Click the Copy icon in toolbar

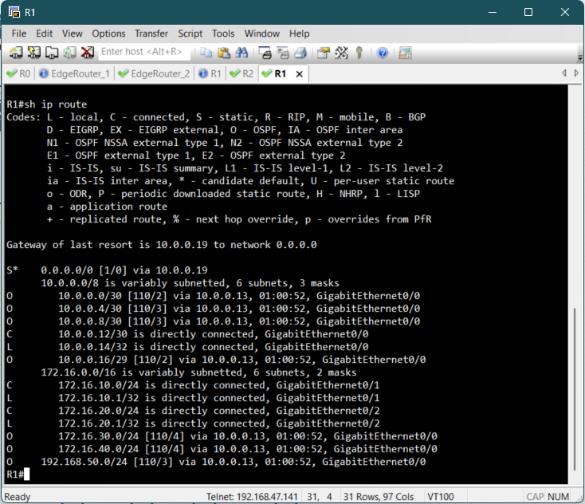206,53
